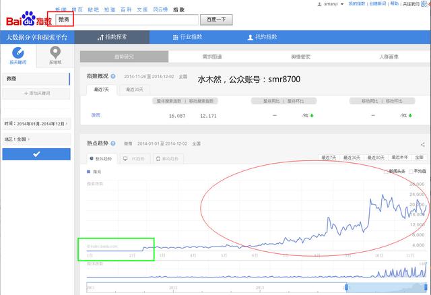Toggle the 平均值 checkbox

tap(411, 172)
